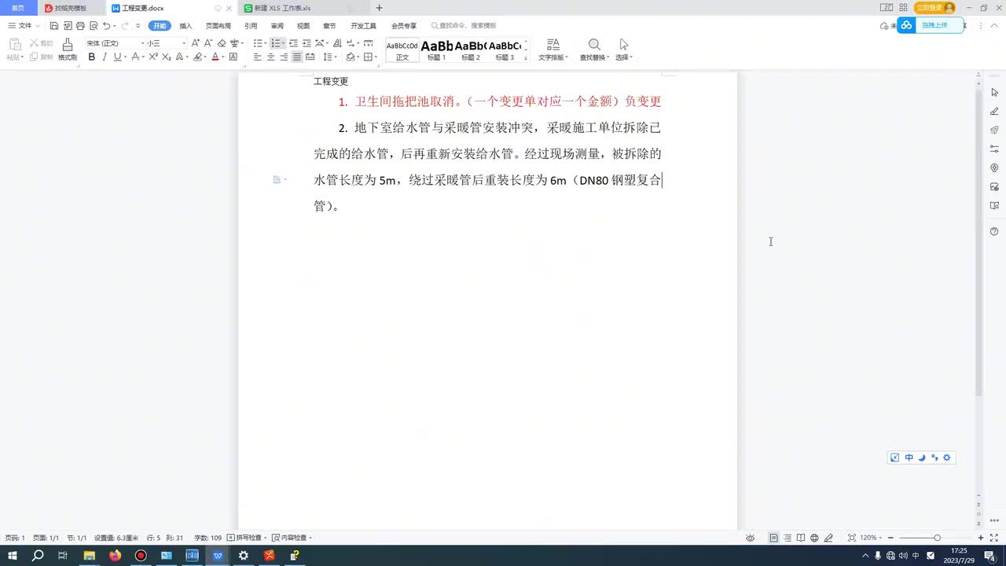Go to the References ribbon tab
Image resolution: width=1006 pixels, height=566 pixels.
(x=251, y=26)
